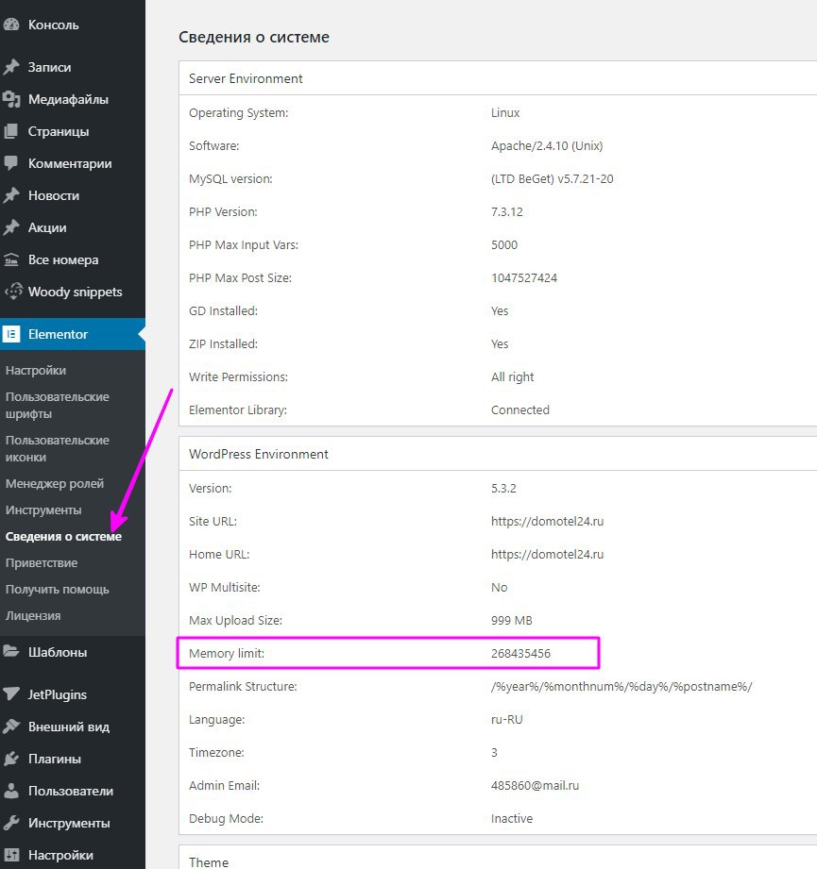The image size is (817, 869).
Task: Open the Медиафайлы menu item
Action: point(73,99)
